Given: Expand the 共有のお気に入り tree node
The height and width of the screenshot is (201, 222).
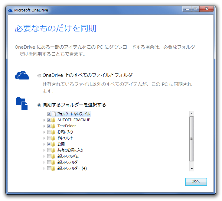Looking at the screenshot, I should (44, 150).
